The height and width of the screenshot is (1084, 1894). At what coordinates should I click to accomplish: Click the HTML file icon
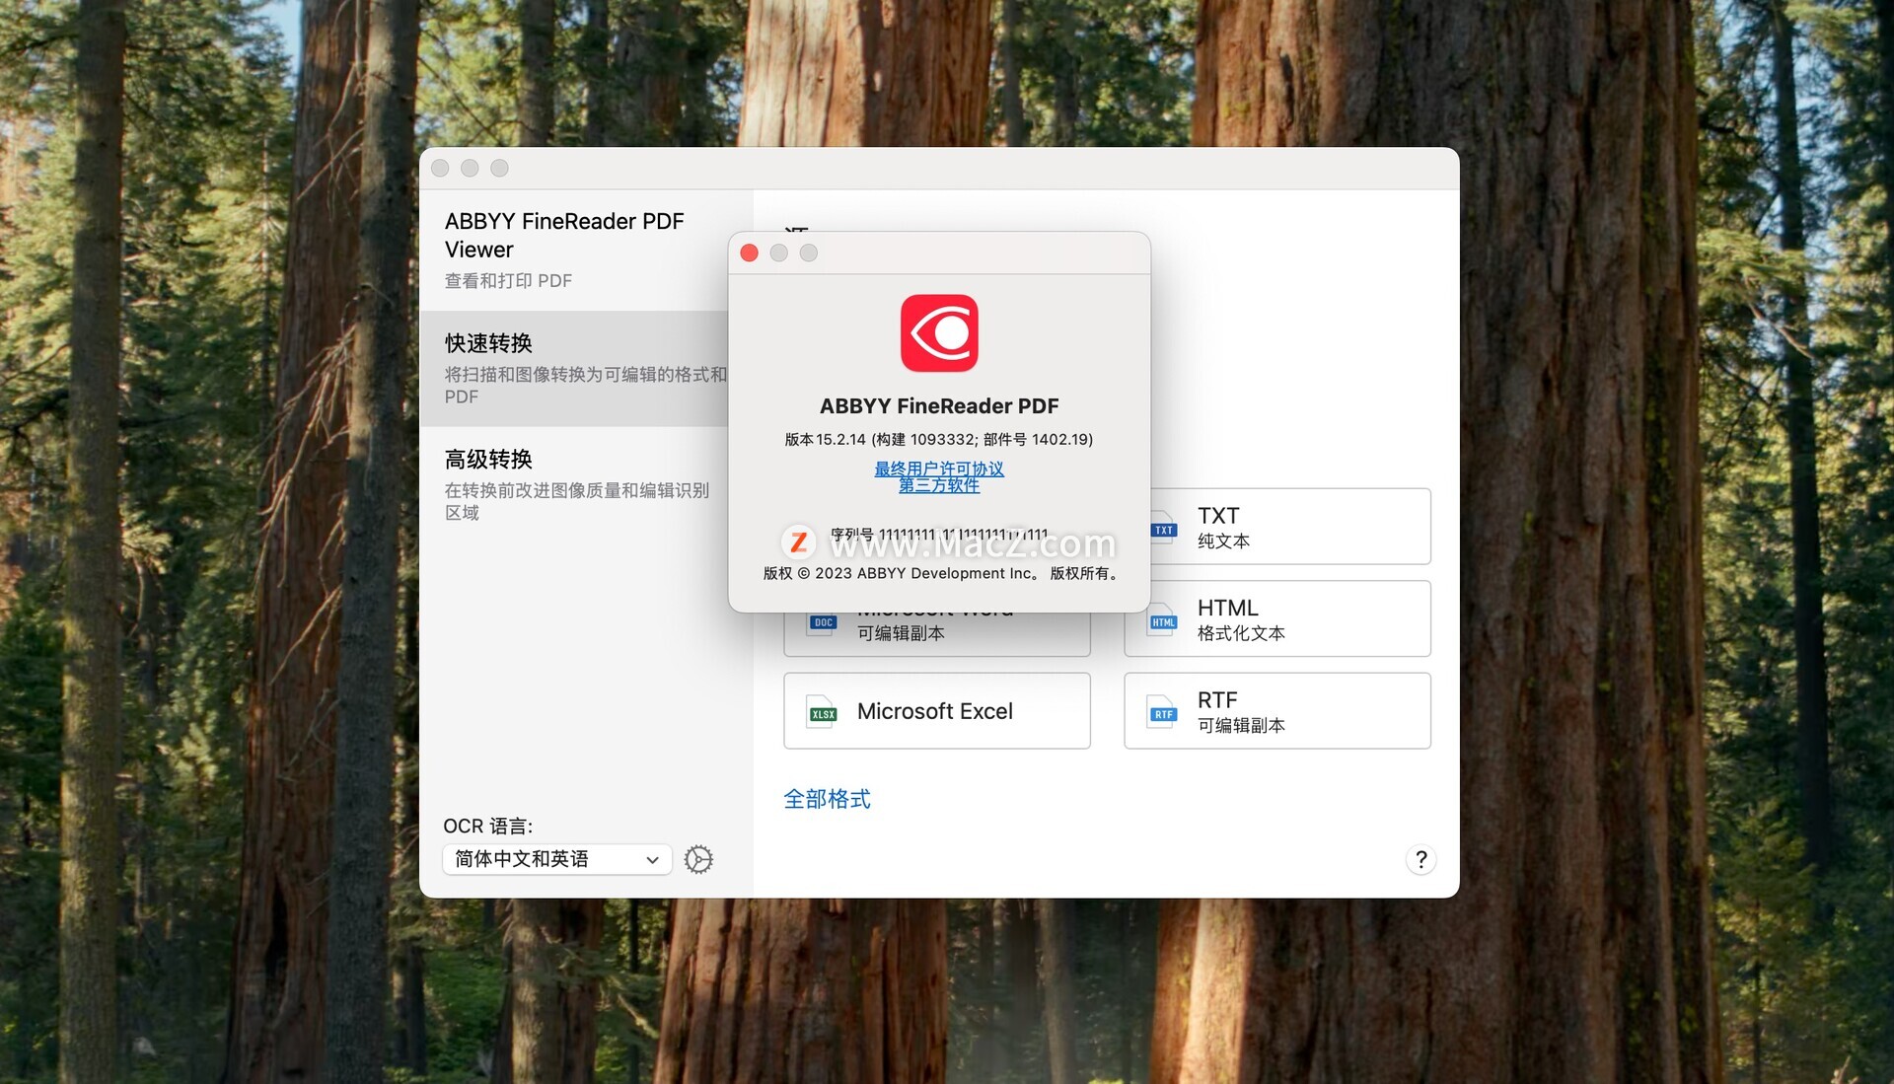(1162, 620)
